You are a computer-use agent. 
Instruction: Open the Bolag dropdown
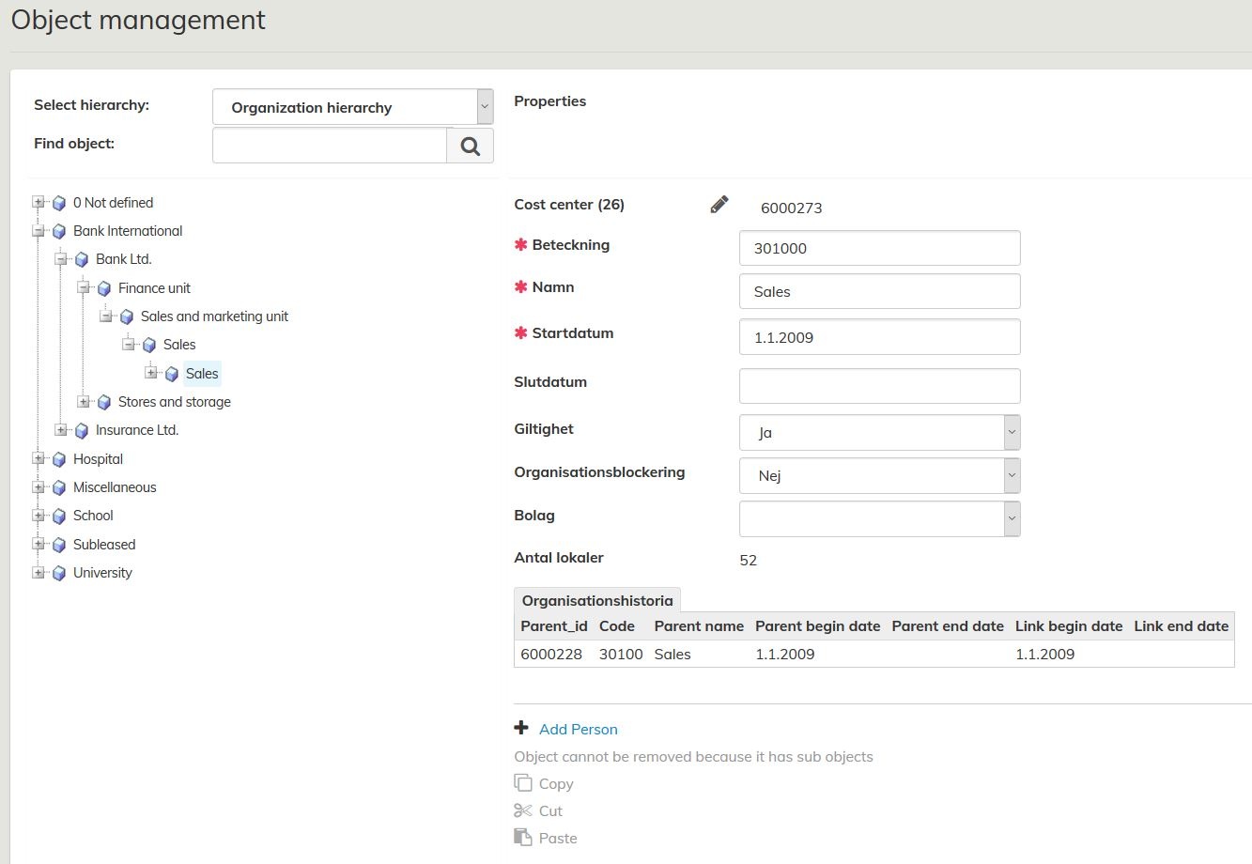coord(879,518)
